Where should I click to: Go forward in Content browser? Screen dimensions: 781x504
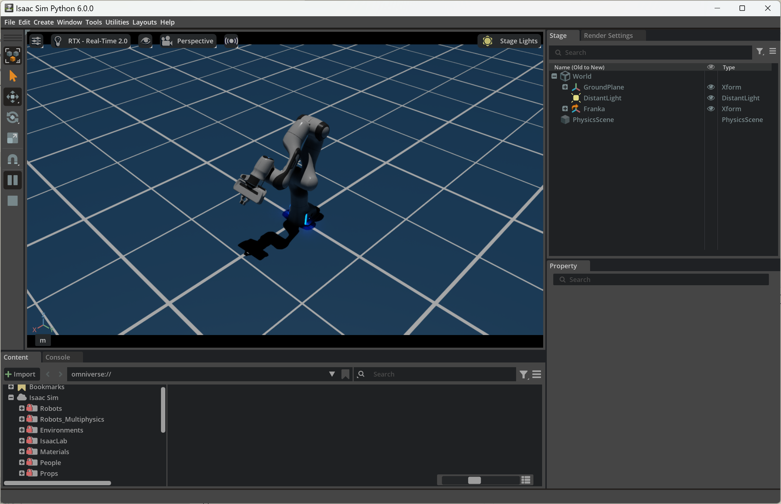point(60,374)
